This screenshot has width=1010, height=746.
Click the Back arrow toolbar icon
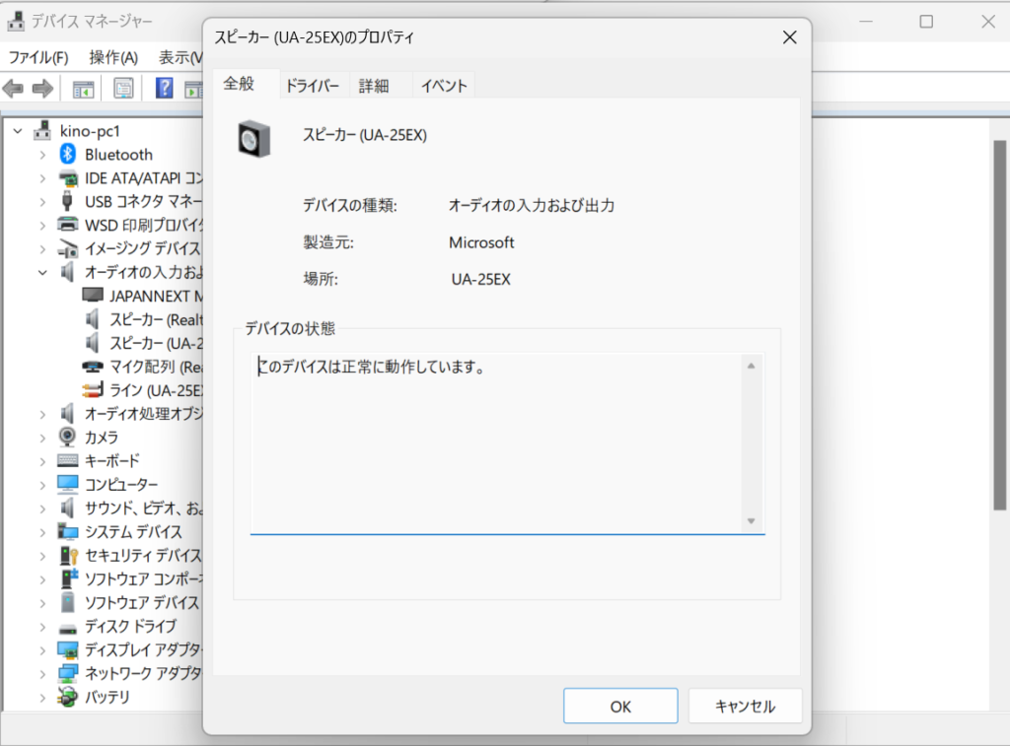[x=13, y=88]
